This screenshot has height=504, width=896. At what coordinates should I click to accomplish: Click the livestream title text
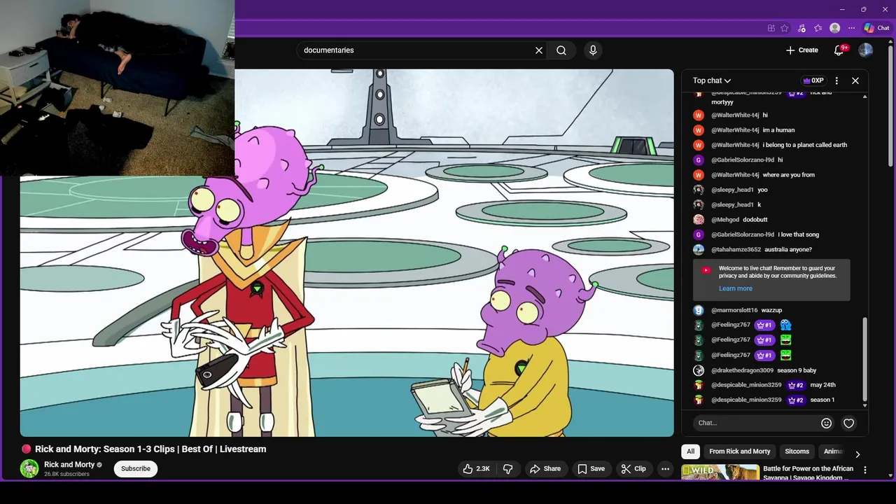(150, 449)
